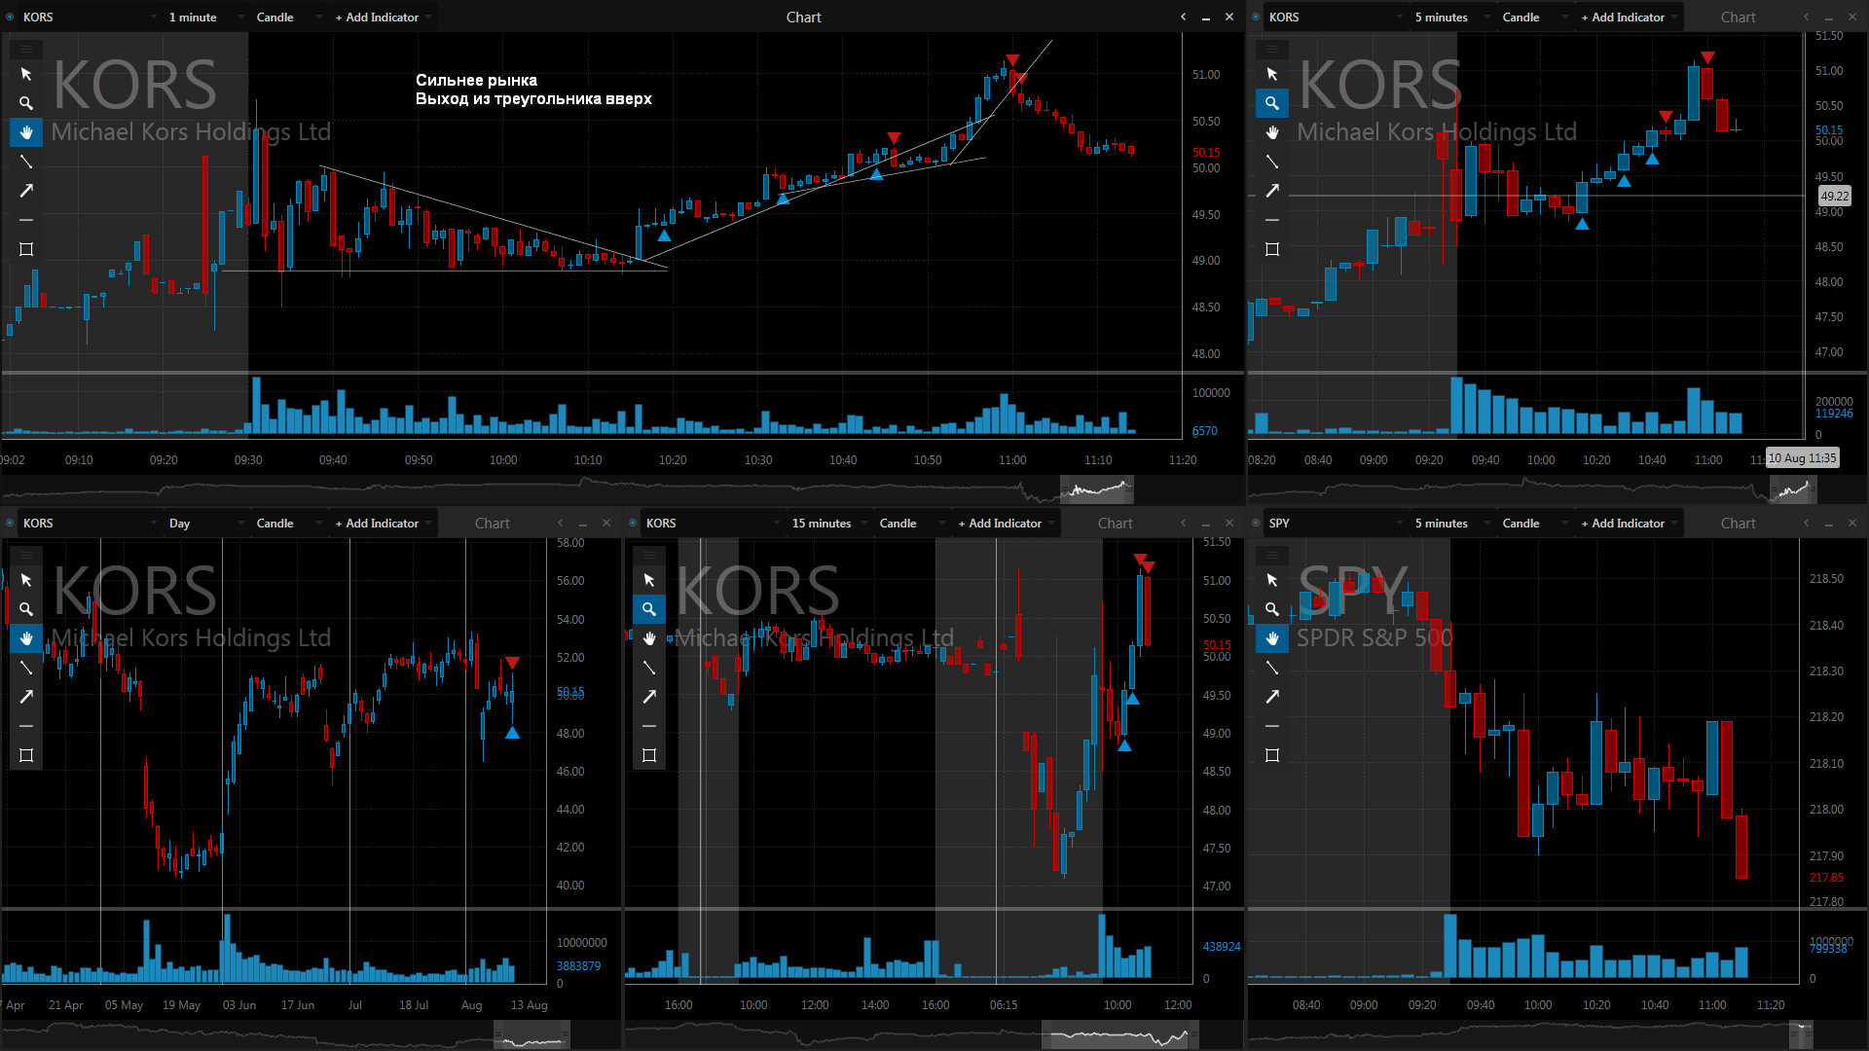Open the 15 minutes timeframe dropdown
The width and height of the screenshot is (1869, 1051).
pyautogui.click(x=829, y=523)
